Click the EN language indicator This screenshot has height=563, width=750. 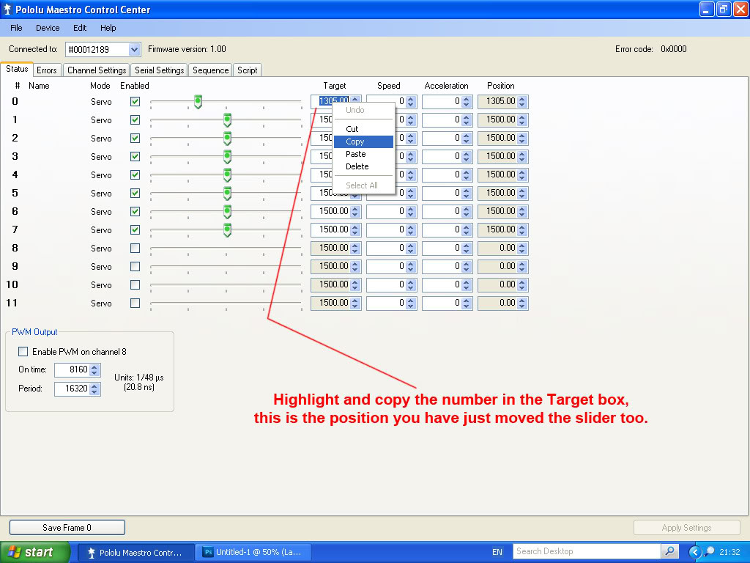point(497,552)
